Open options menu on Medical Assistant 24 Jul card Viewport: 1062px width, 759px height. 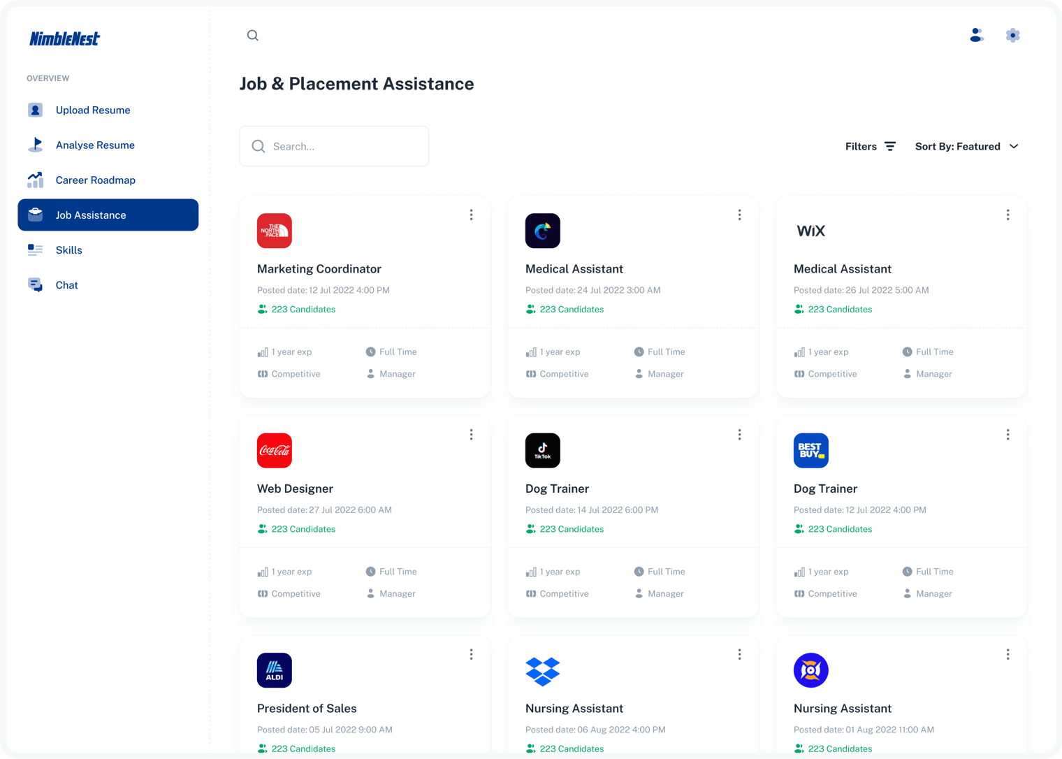(x=740, y=215)
